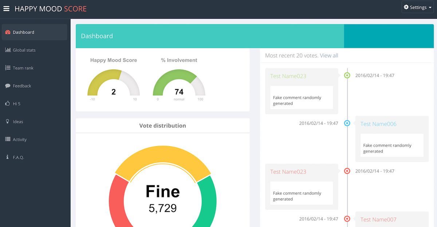This screenshot has height=227, width=437.
Task: Click the Ideas lightbulb icon
Action: click(7, 121)
